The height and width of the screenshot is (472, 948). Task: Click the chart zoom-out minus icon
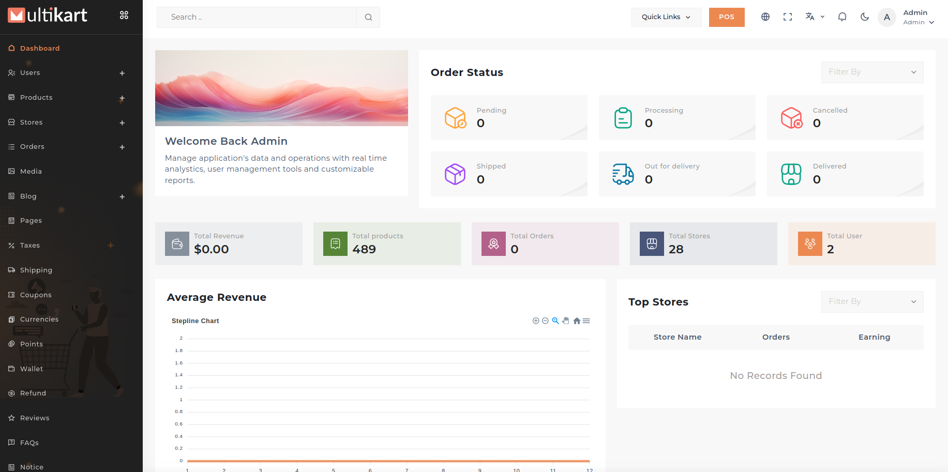click(x=545, y=321)
